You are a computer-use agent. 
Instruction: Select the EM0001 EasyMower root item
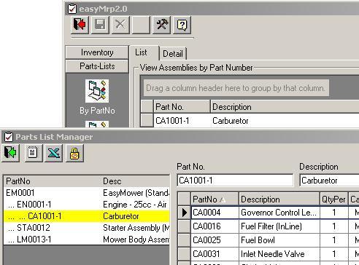tap(87, 193)
